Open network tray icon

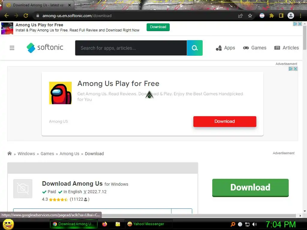(247, 224)
